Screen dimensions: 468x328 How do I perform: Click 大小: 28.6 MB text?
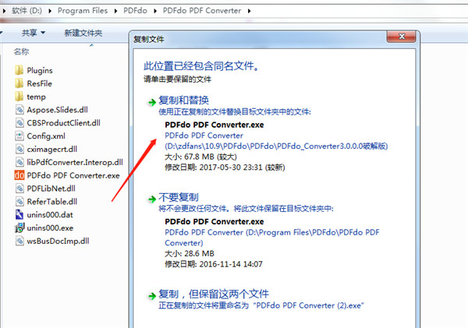click(x=190, y=254)
